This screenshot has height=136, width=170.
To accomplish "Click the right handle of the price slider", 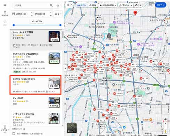I will 60,25.
